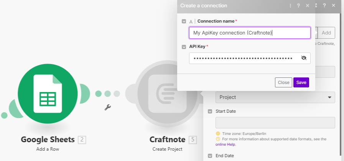Viewport: 344px width, 161px height.
Task: Reveal the API Key with eye icon
Action: click(304, 58)
